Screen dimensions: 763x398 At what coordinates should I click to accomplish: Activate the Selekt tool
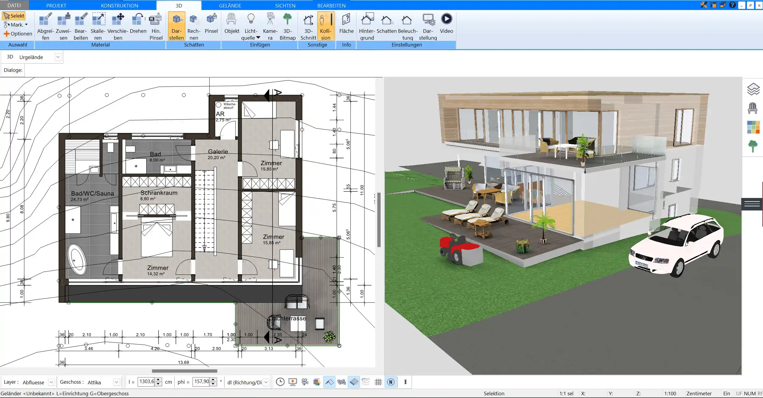point(14,16)
